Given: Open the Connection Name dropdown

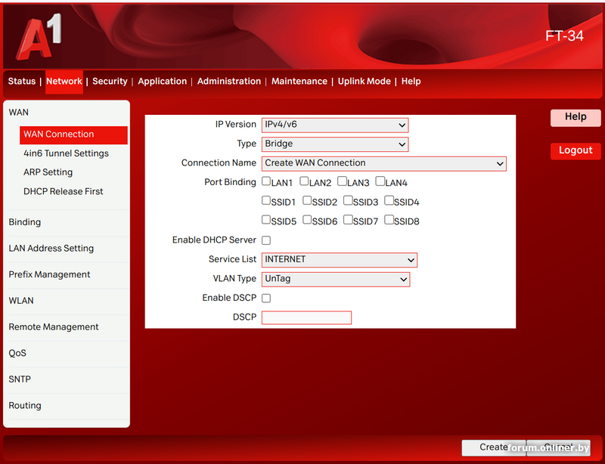Looking at the screenshot, I should click(x=384, y=163).
